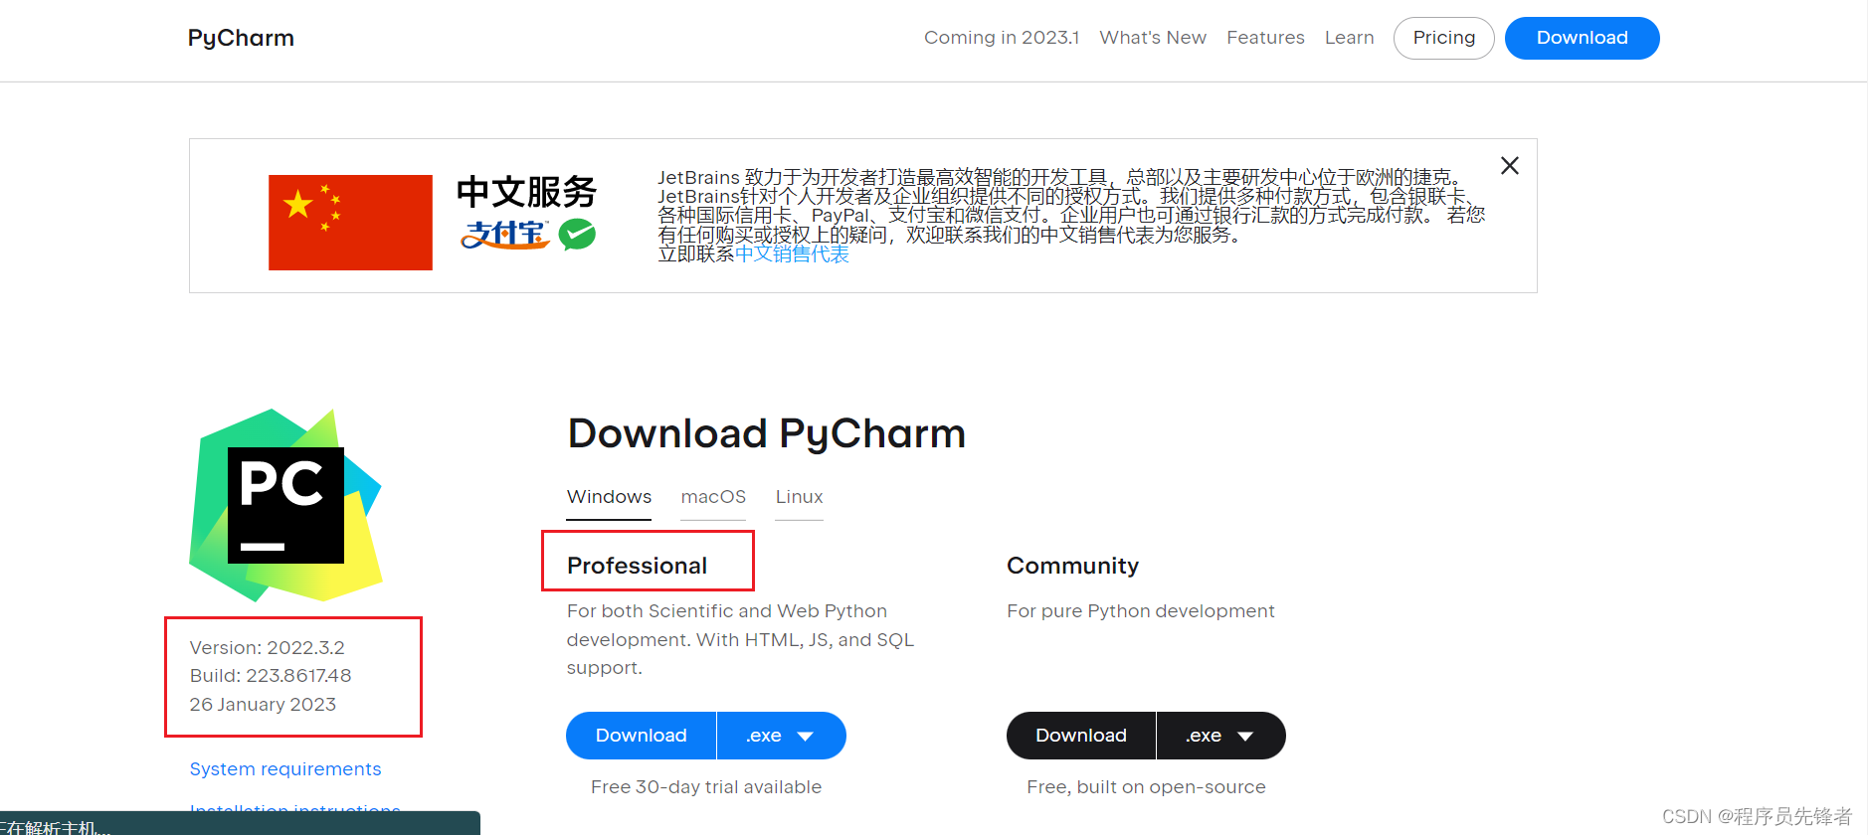Open the 中文销售代表 link
The image size is (1868, 835).
[792, 254]
